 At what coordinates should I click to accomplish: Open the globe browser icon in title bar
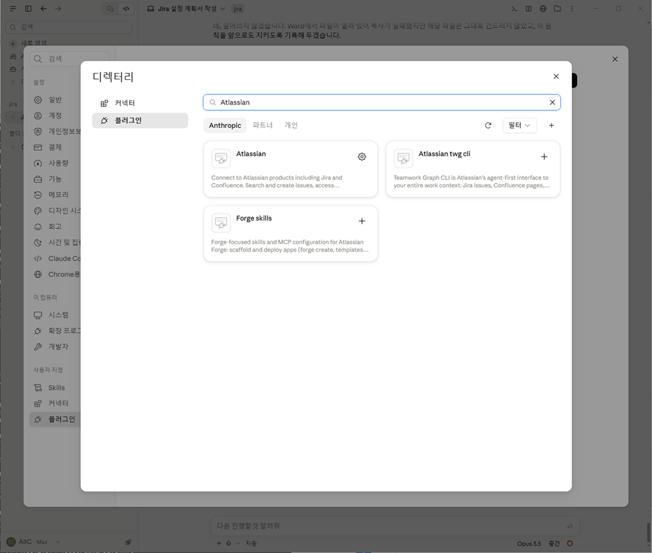point(543,8)
